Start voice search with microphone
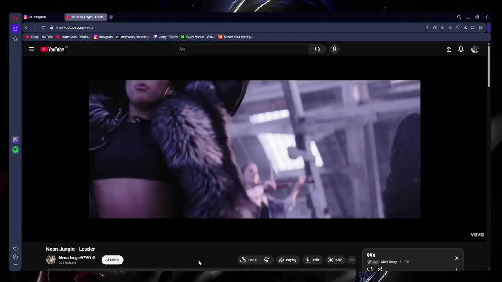 335,49
